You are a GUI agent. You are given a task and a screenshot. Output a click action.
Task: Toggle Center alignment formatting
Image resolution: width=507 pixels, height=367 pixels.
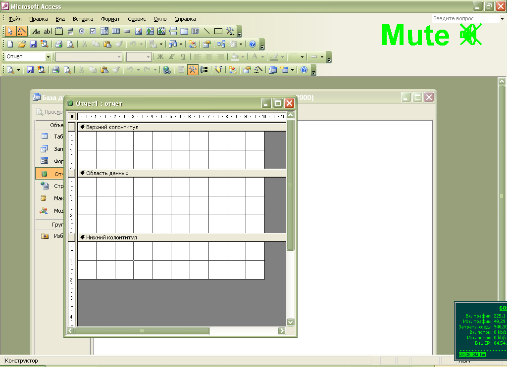[209, 57]
